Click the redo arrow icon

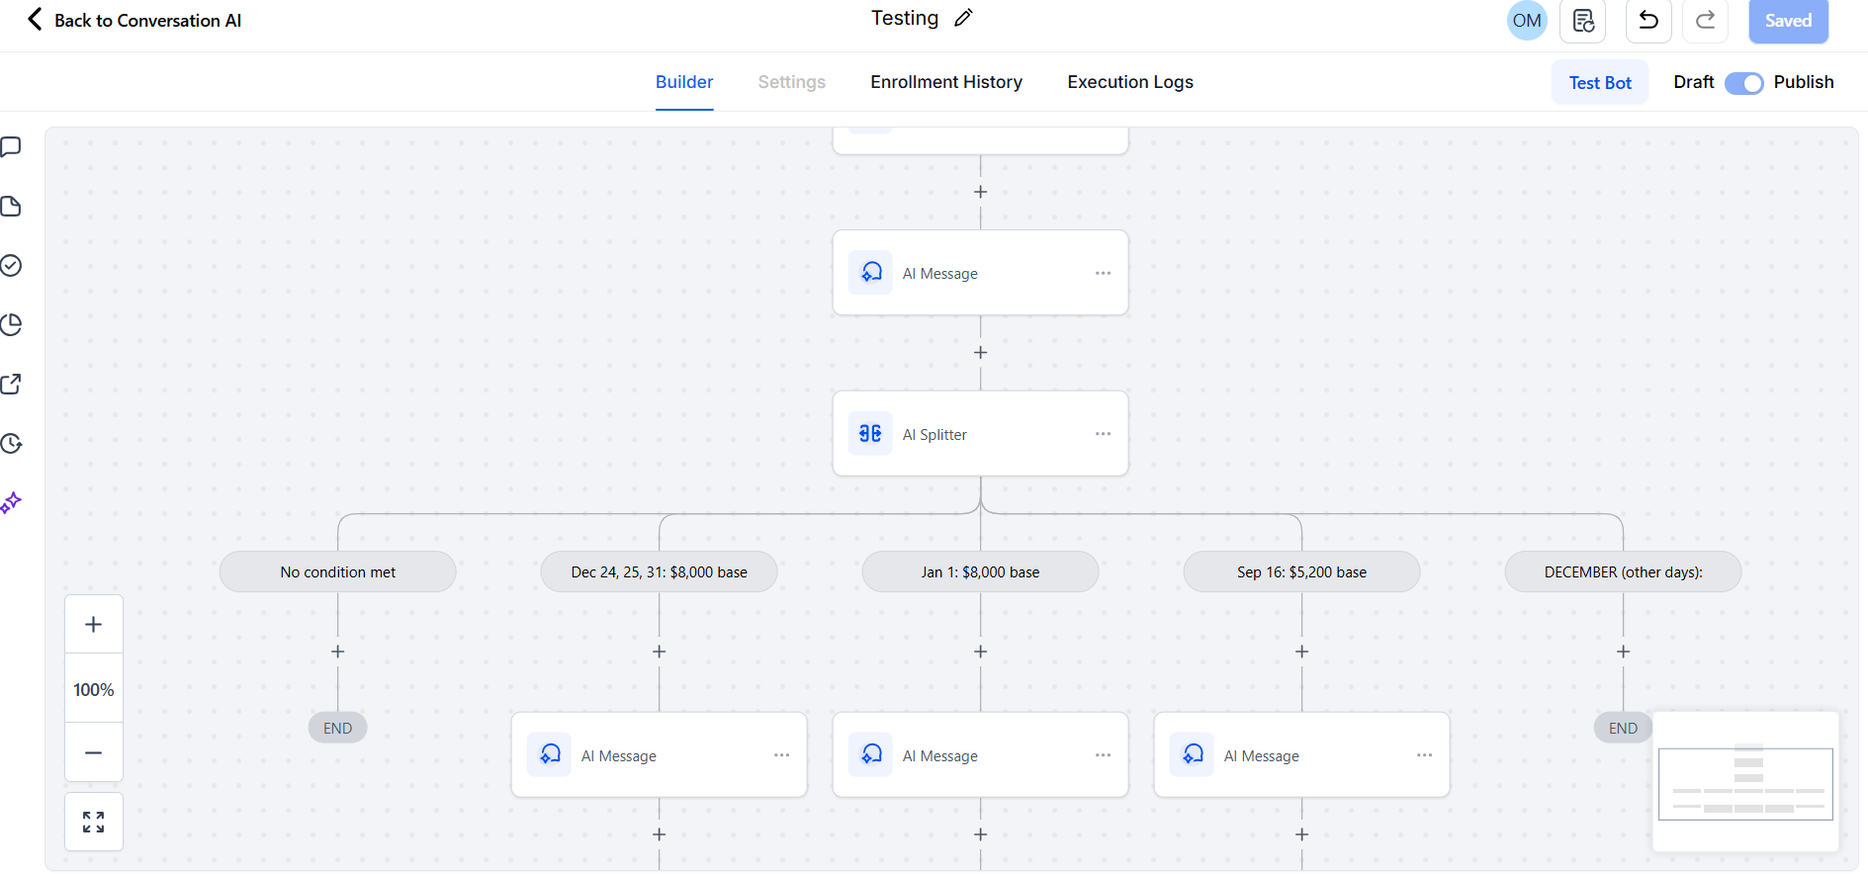1705,21
